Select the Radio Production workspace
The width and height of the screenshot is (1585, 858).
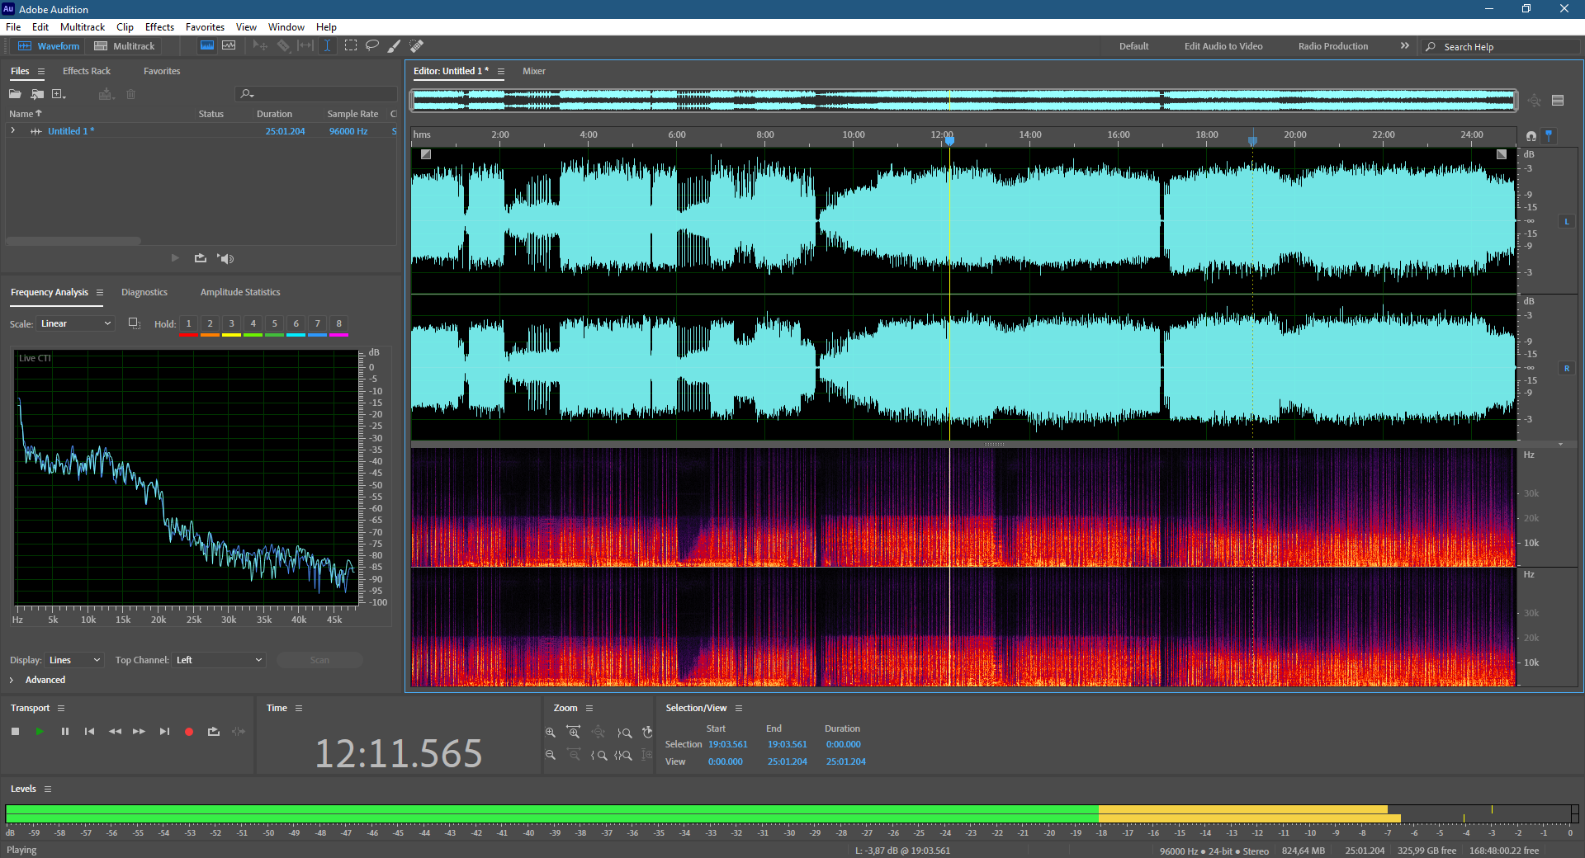click(x=1332, y=46)
